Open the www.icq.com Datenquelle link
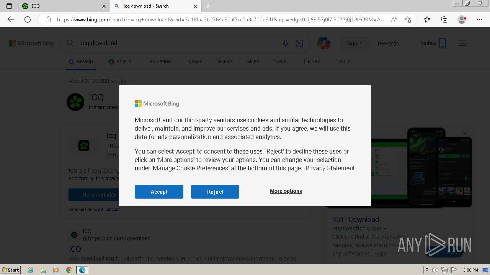Viewport: 490px width, 275px height. point(107,209)
